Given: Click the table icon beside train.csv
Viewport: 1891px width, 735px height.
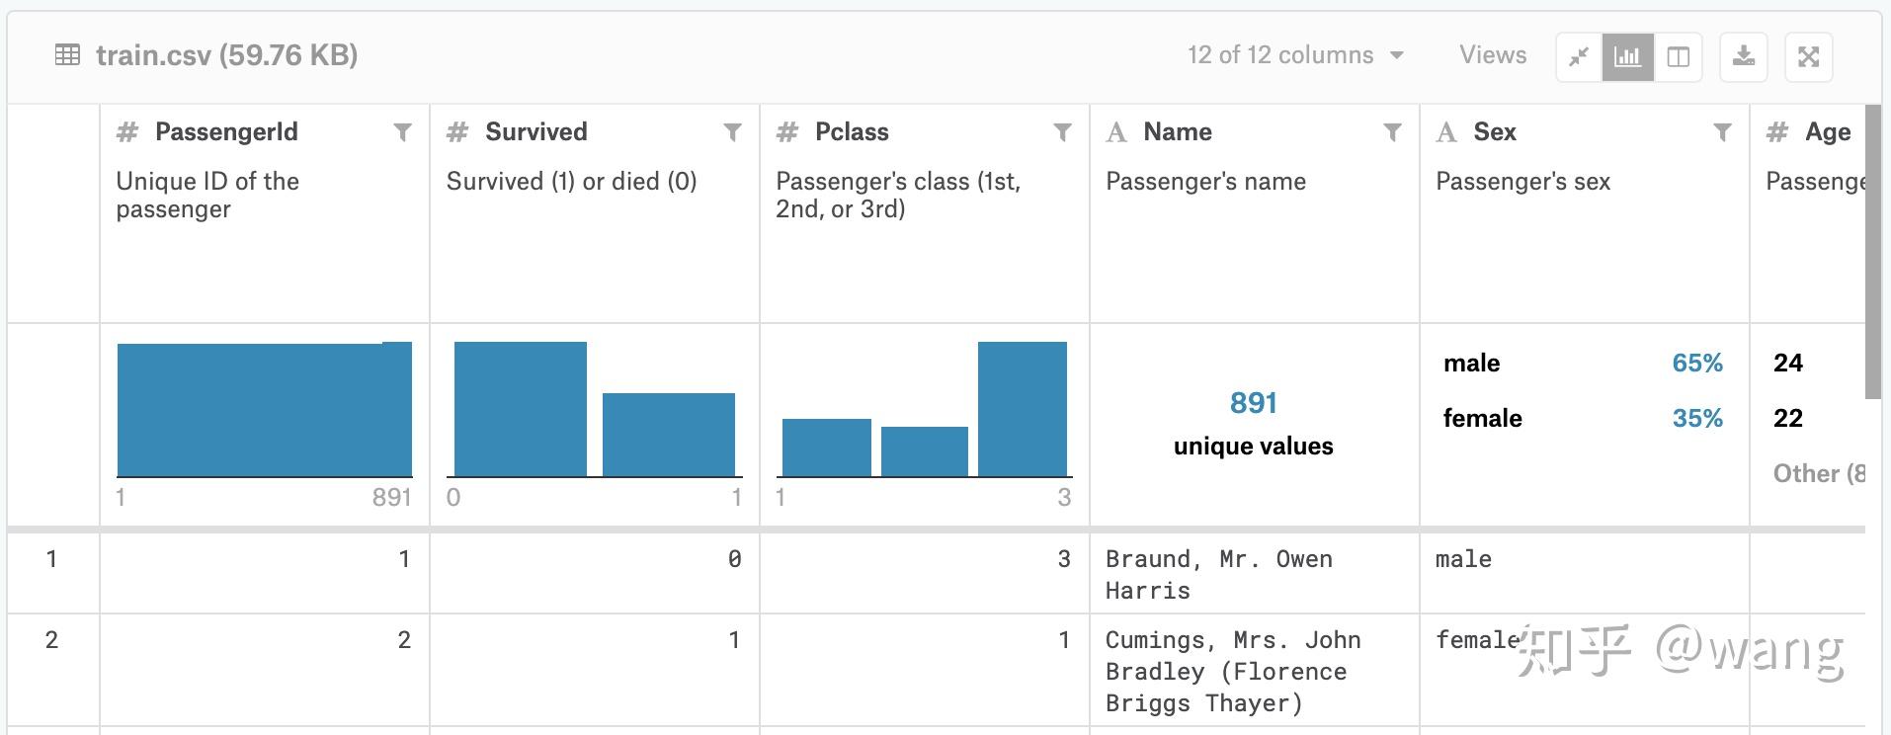Looking at the screenshot, I should [67, 55].
